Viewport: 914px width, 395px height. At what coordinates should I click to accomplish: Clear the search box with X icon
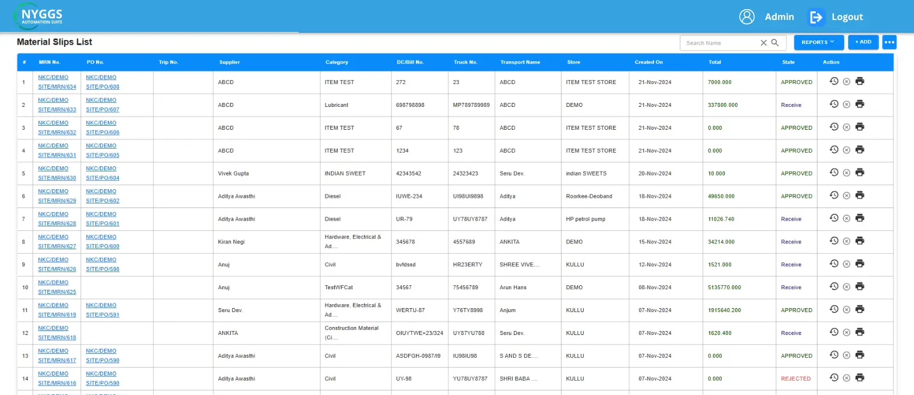pyautogui.click(x=764, y=43)
